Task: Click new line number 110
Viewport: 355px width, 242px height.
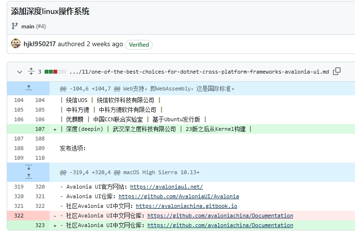Action: [40, 158]
